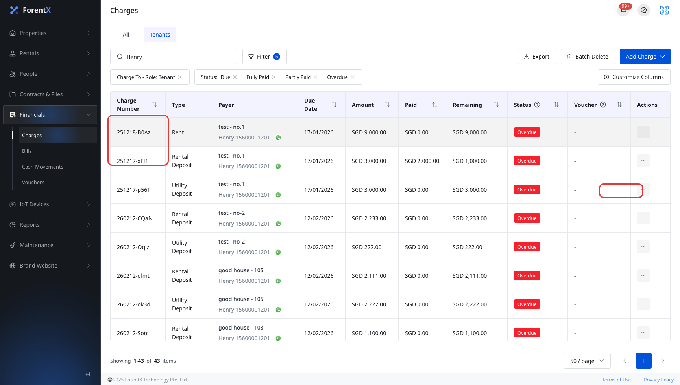This screenshot has width=680, height=385.
Task: Switch to the All tab
Action: 126,35
